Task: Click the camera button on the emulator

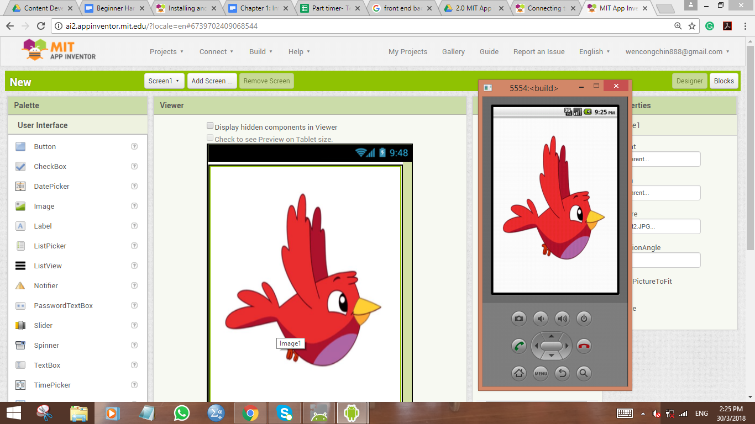Action: pos(518,319)
